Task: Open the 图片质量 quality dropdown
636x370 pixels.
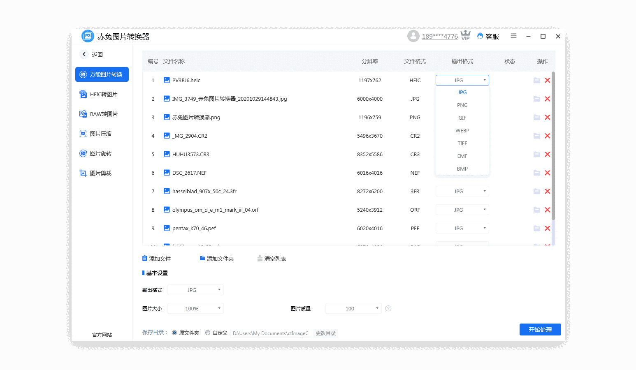Action: coord(353,308)
